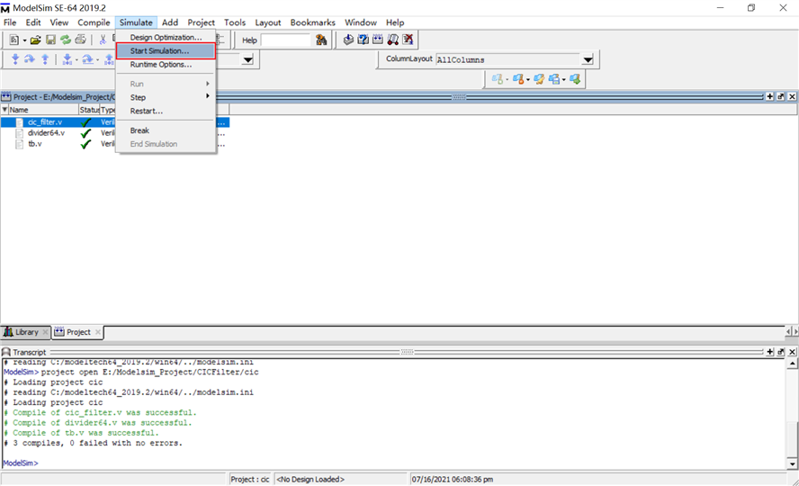Image resolution: width=799 pixels, height=486 pixels.
Task: Open dropdown beside Step Into Current icon
Action: 76,60
